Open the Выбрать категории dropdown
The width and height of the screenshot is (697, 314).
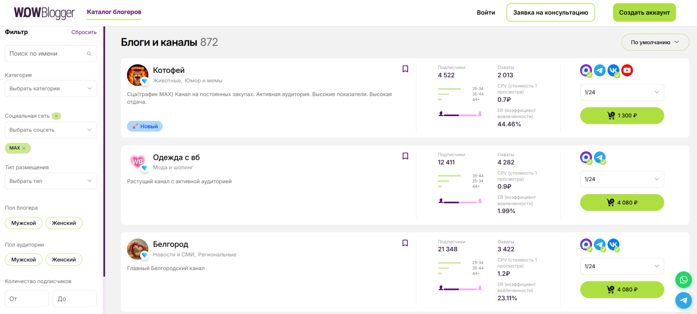click(x=51, y=89)
